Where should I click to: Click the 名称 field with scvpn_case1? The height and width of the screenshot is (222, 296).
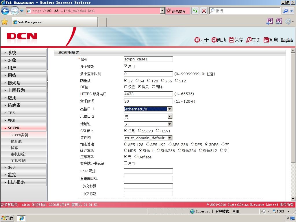coord(148,59)
